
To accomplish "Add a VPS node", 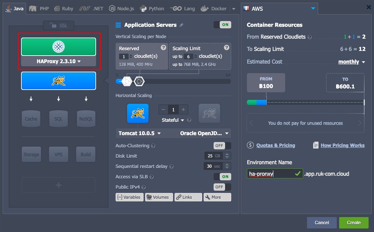I will (x=59, y=155).
